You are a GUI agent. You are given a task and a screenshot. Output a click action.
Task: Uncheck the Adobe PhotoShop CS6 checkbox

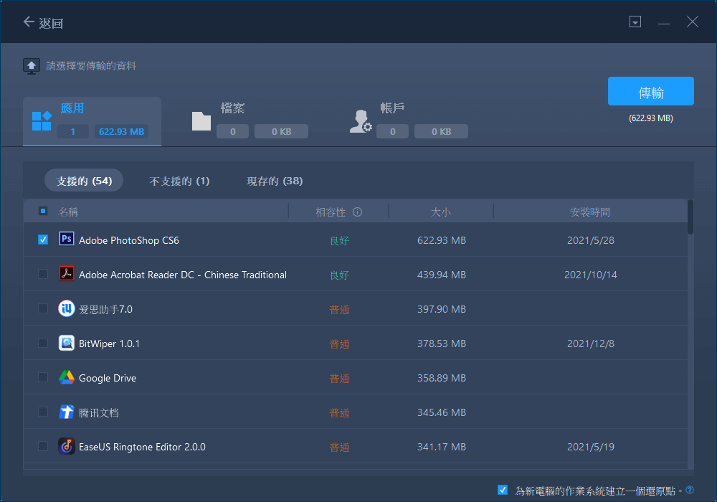(x=43, y=240)
